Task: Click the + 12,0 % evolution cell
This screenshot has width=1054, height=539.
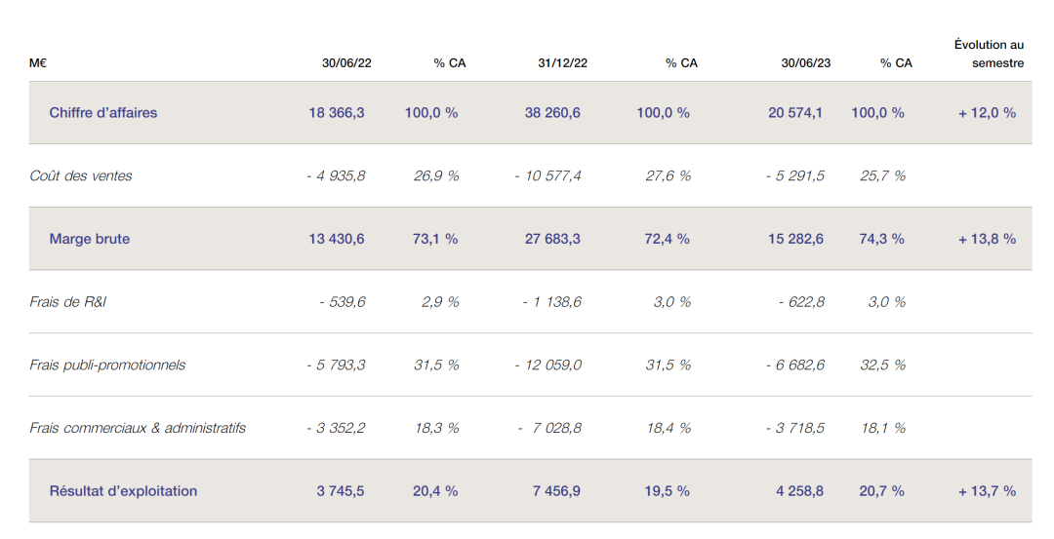Action: (987, 113)
